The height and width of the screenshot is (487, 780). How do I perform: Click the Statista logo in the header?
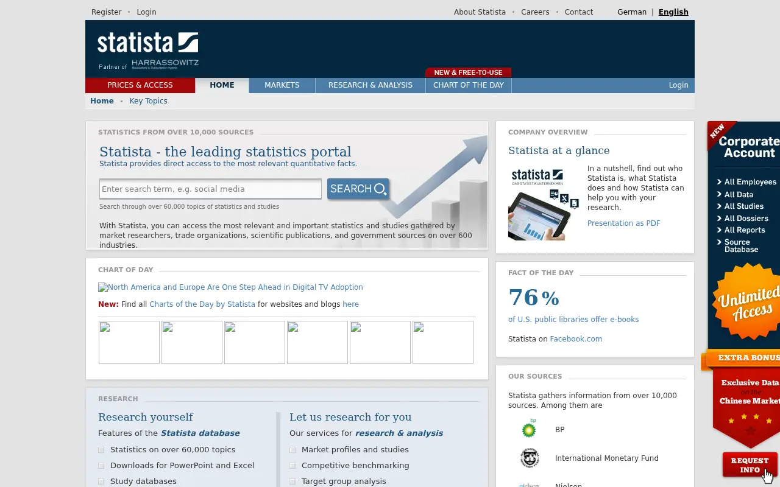pos(147,43)
